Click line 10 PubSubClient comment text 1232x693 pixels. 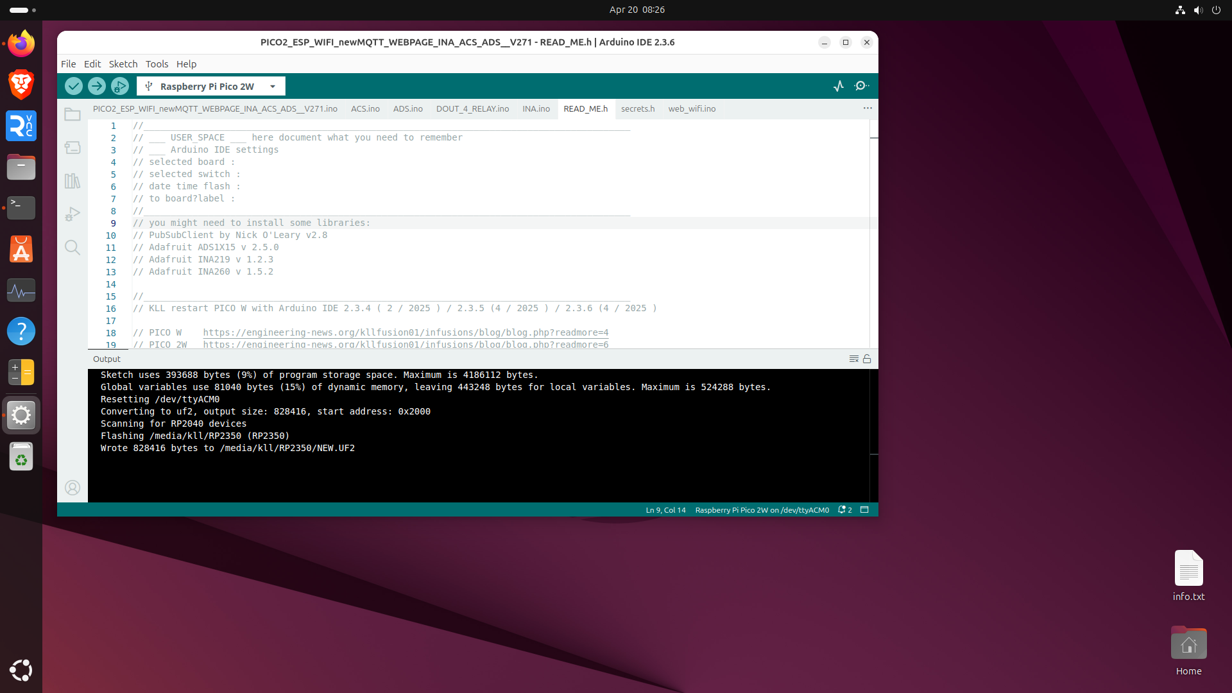[230, 235]
